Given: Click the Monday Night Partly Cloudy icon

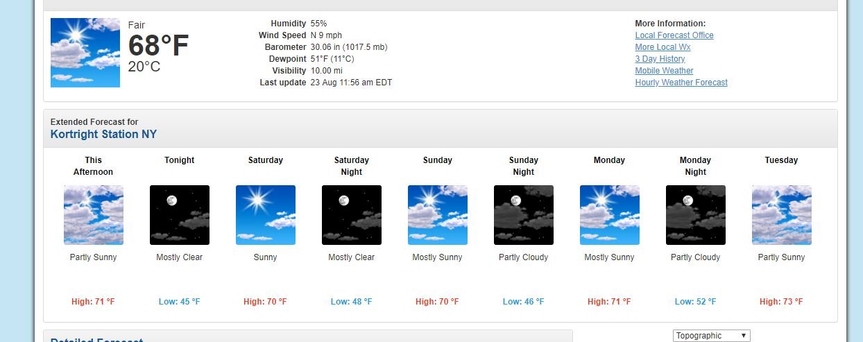Looking at the screenshot, I should (x=696, y=215).
